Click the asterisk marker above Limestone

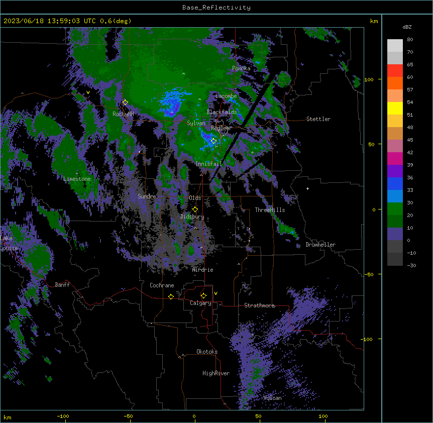pos(77,174)
